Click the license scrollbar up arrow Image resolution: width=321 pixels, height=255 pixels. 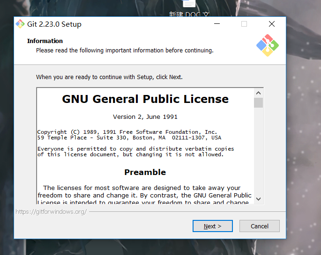(258, 93)
